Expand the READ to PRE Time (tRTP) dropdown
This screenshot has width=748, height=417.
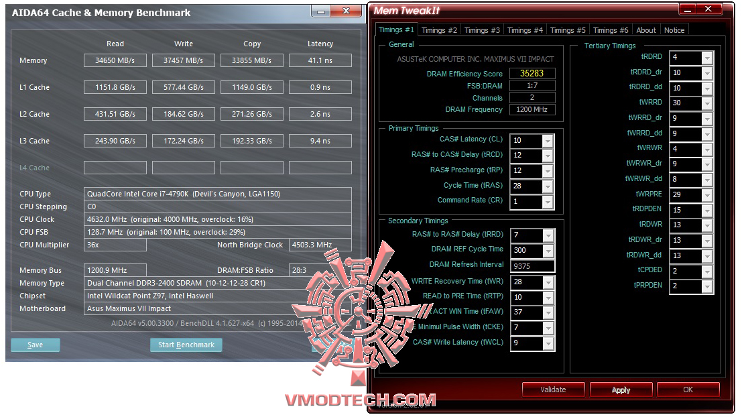click(x=548, y=297)
